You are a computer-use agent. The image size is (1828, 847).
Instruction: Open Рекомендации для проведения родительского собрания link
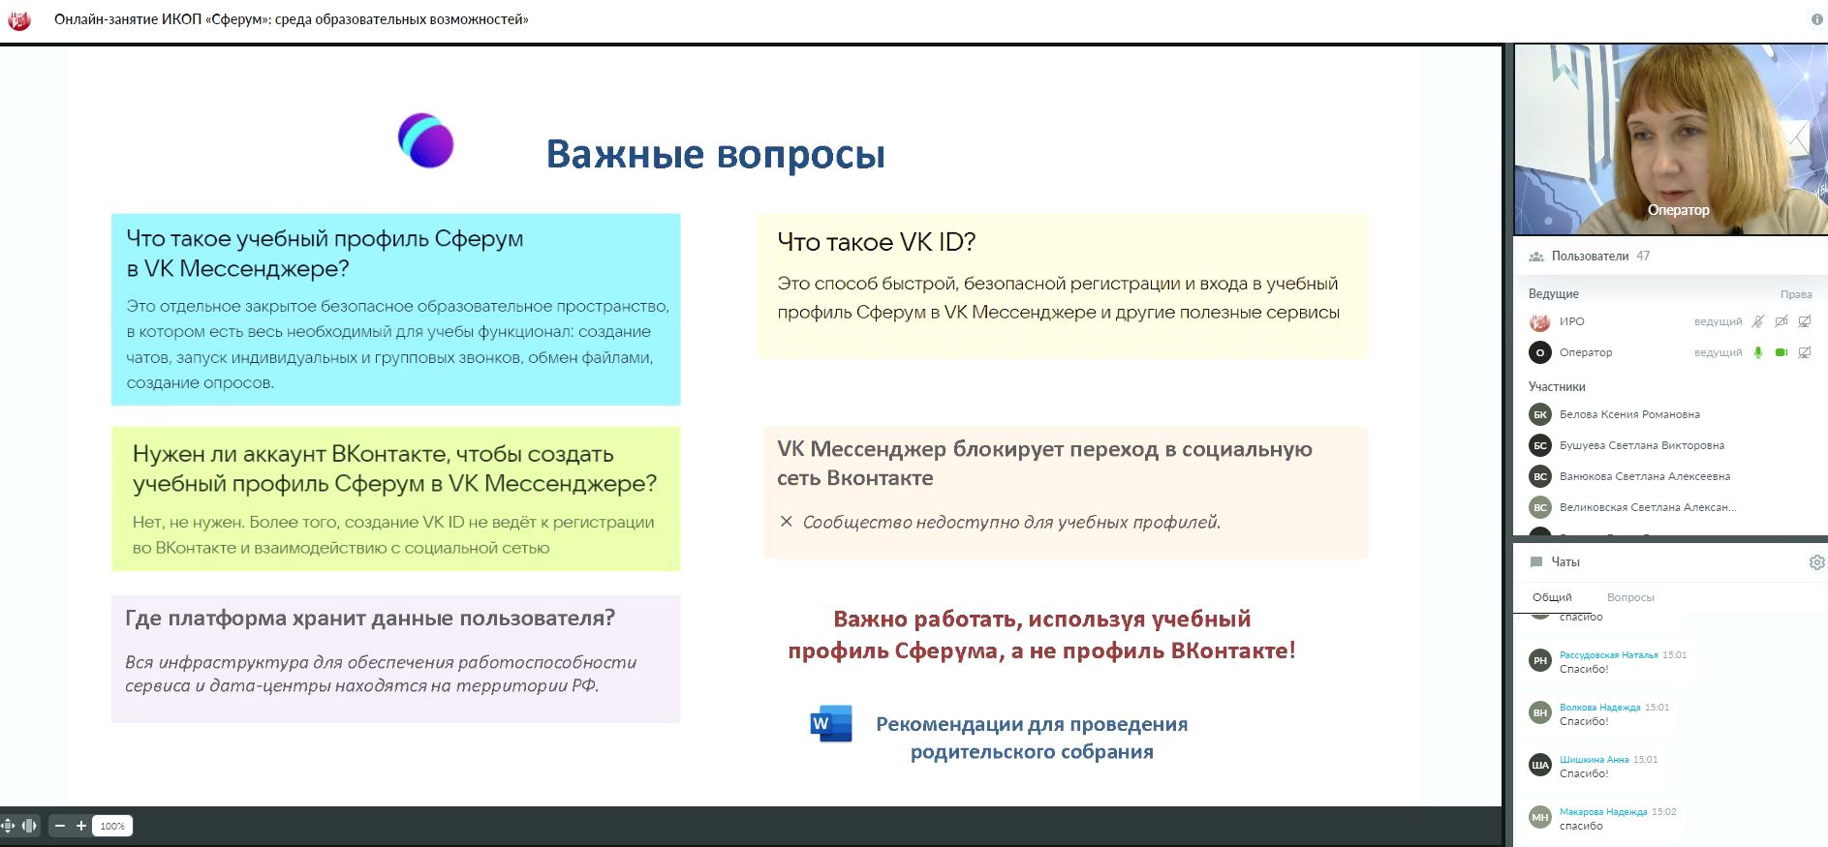[x=1032, y=738]
